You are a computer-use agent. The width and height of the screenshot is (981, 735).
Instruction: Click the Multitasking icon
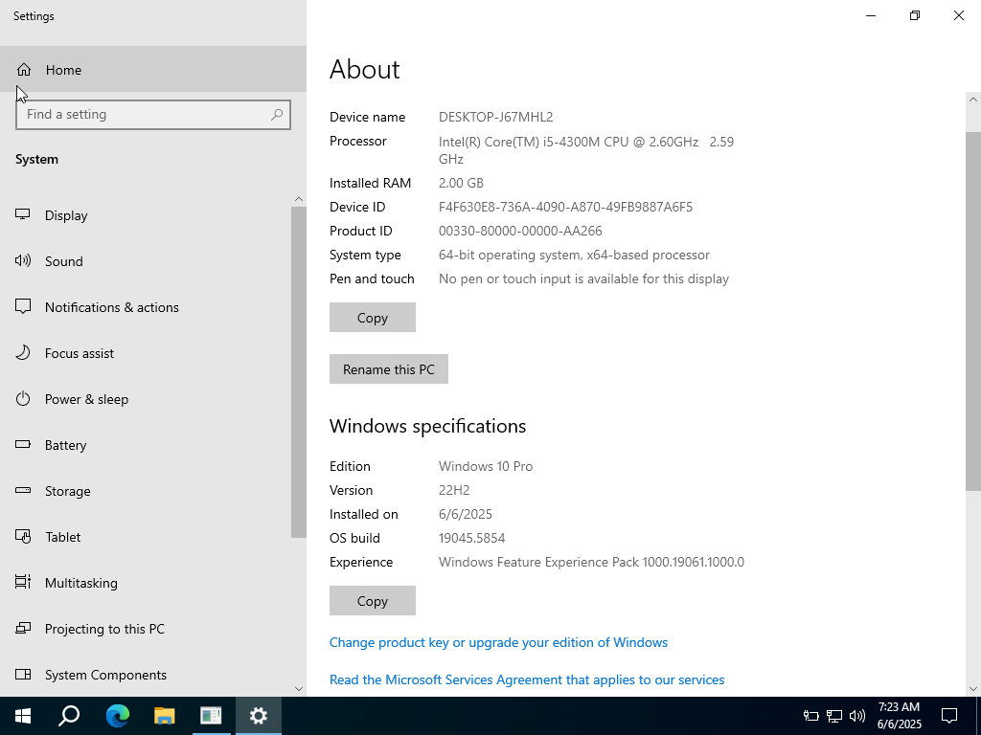coord(23,582)
